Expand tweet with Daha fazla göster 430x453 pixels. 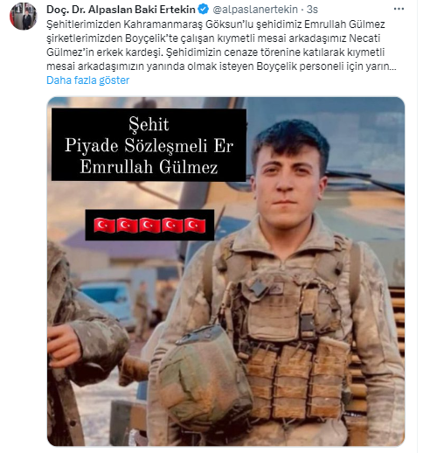click(x=87, y=80)
